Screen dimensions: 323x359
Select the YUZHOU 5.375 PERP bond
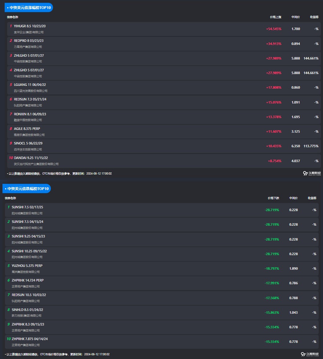[27, 266]
